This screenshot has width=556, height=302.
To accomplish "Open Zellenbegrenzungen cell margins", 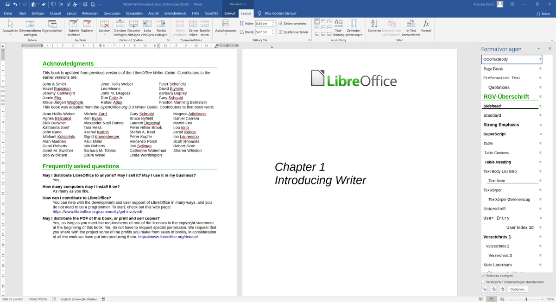I will (354, 28).
